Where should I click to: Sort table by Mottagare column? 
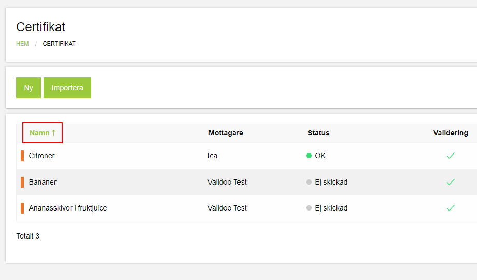click(x=226, y=133)
